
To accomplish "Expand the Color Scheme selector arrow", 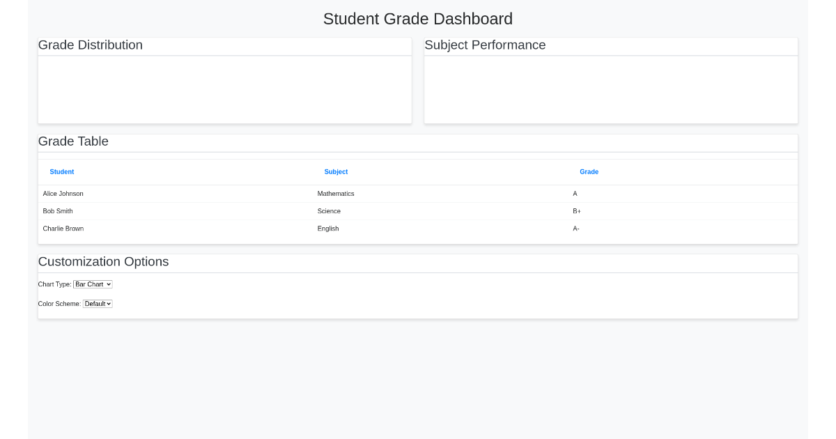I will point(108,303).
